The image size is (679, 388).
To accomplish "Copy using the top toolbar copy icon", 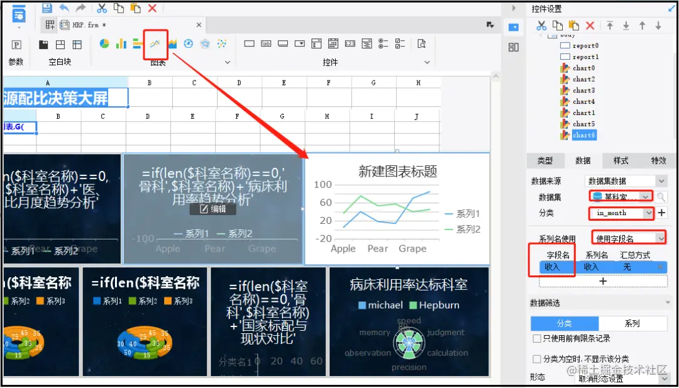I will [x=118, y=8].
